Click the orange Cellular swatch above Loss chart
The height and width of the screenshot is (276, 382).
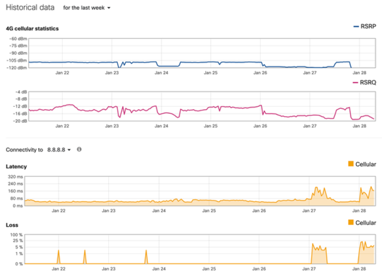(351, 223)
